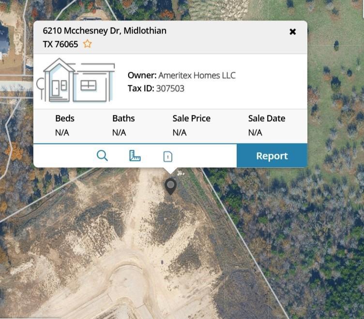This screenshot has width=364, height=319.
Task: Click the Ameritex Homes LLC owner name
Action: pos(197,75)
